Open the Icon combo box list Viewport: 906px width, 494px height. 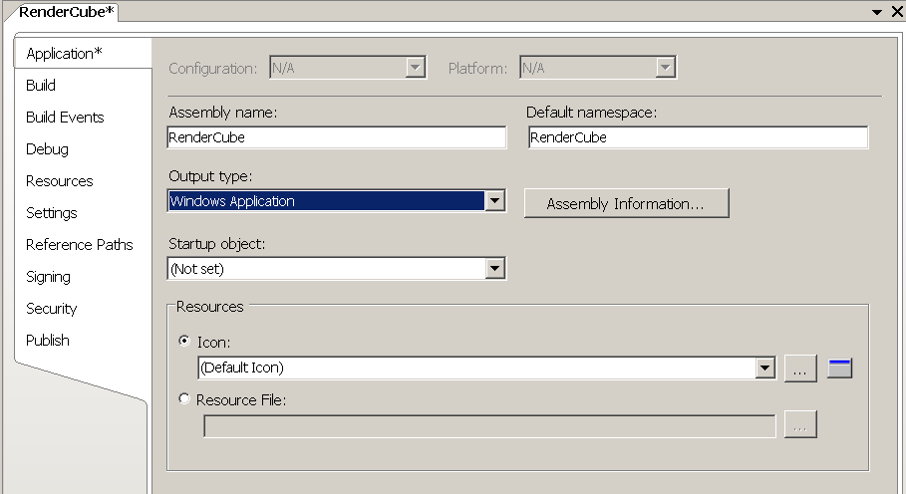click(x=764, y=369)
